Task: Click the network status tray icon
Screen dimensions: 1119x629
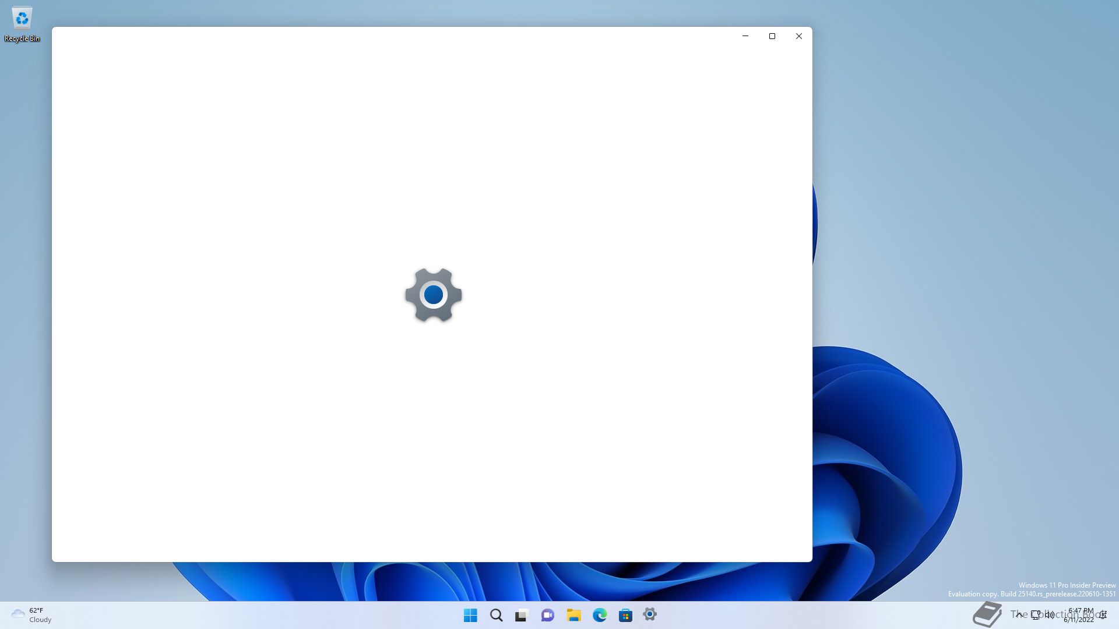Action: pyautogui.click(x=1036, y=615)
